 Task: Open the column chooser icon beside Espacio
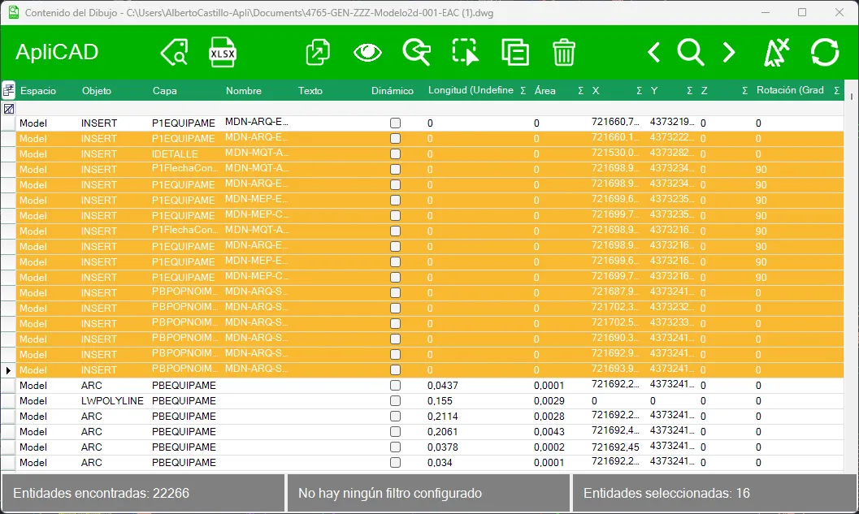click(x=8, y=90)
